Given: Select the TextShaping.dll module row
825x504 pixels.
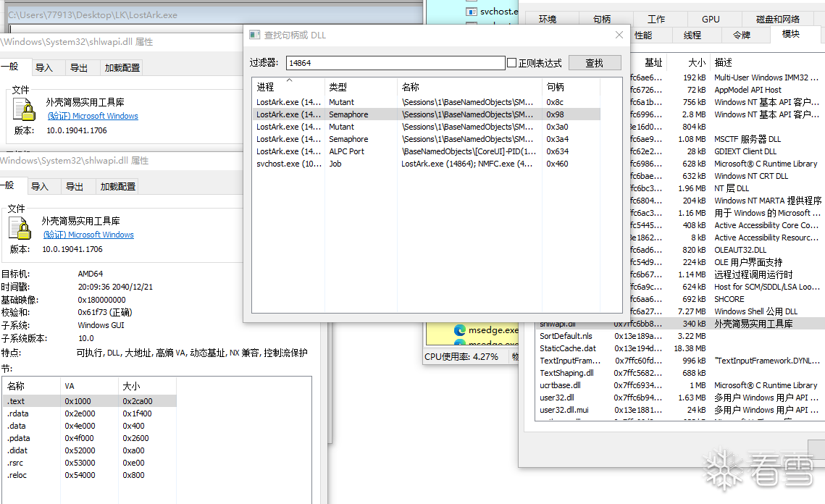Looking at the screenshot, I should [680, 373].
